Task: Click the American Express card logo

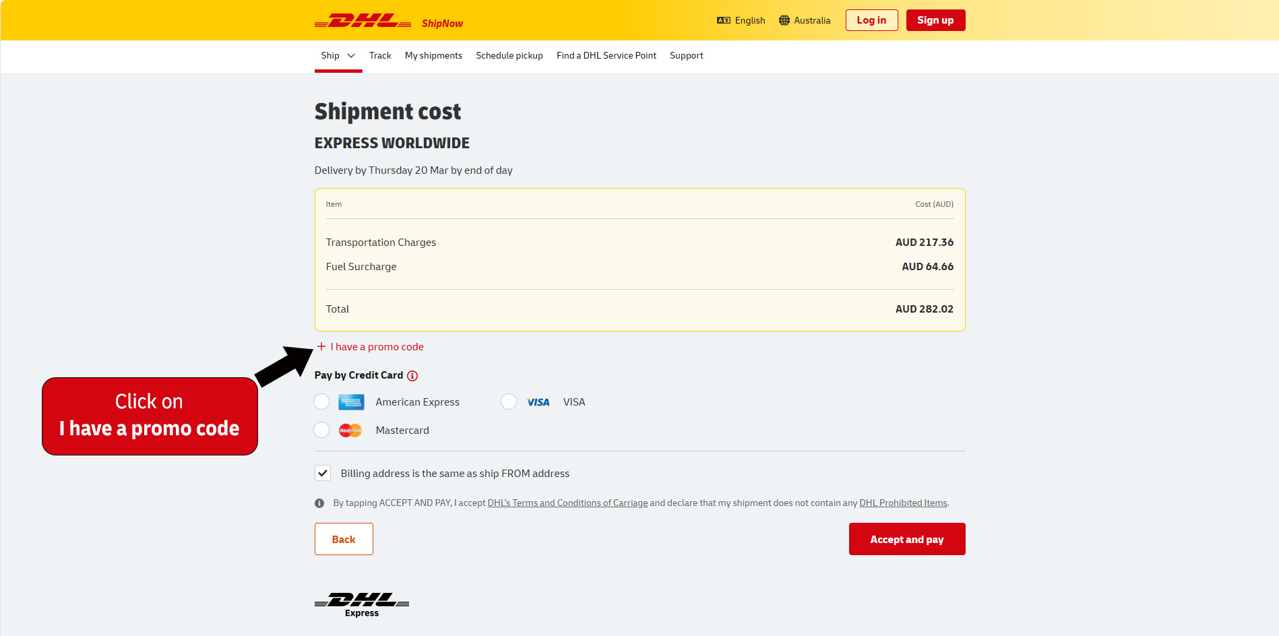Action: click(x=351, y=402)
